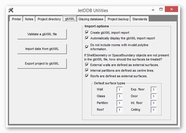Click the 'Exp. floor' label text

pyautogui.click(x=138, y=89)
